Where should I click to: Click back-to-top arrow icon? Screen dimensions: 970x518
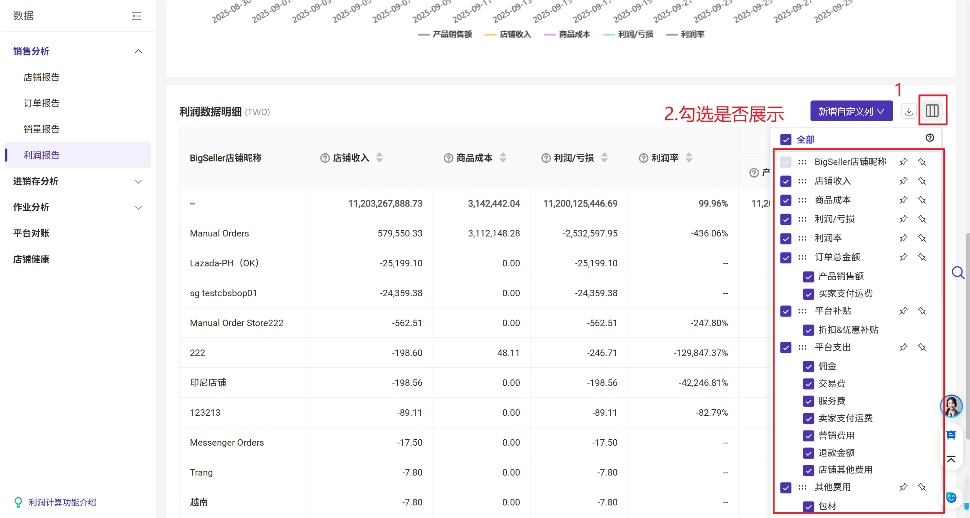click(x=951, y=459)
